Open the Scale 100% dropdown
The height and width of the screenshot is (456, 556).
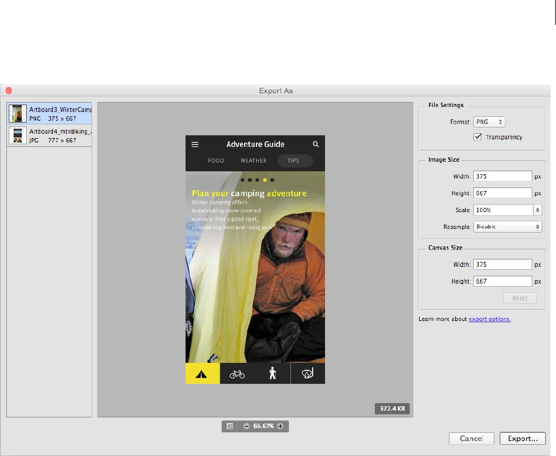[x=507, y=210]
